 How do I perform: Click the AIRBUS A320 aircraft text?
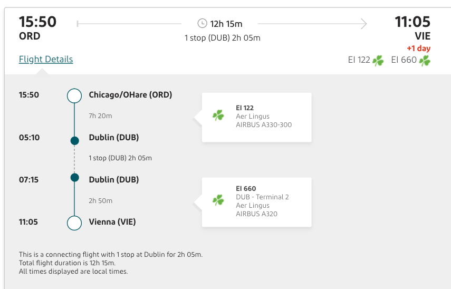[256, 214]
